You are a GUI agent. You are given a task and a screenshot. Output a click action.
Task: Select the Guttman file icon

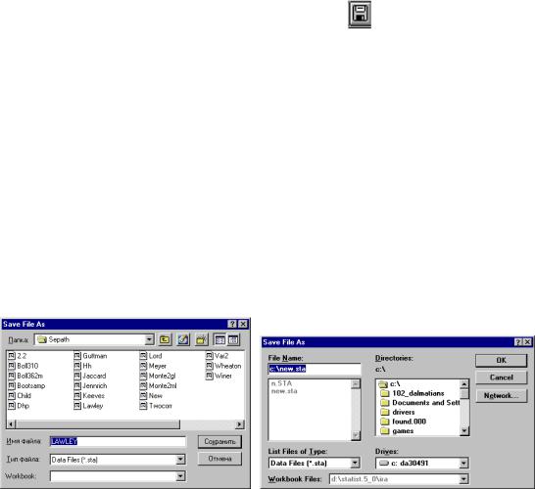coord(77,356)
